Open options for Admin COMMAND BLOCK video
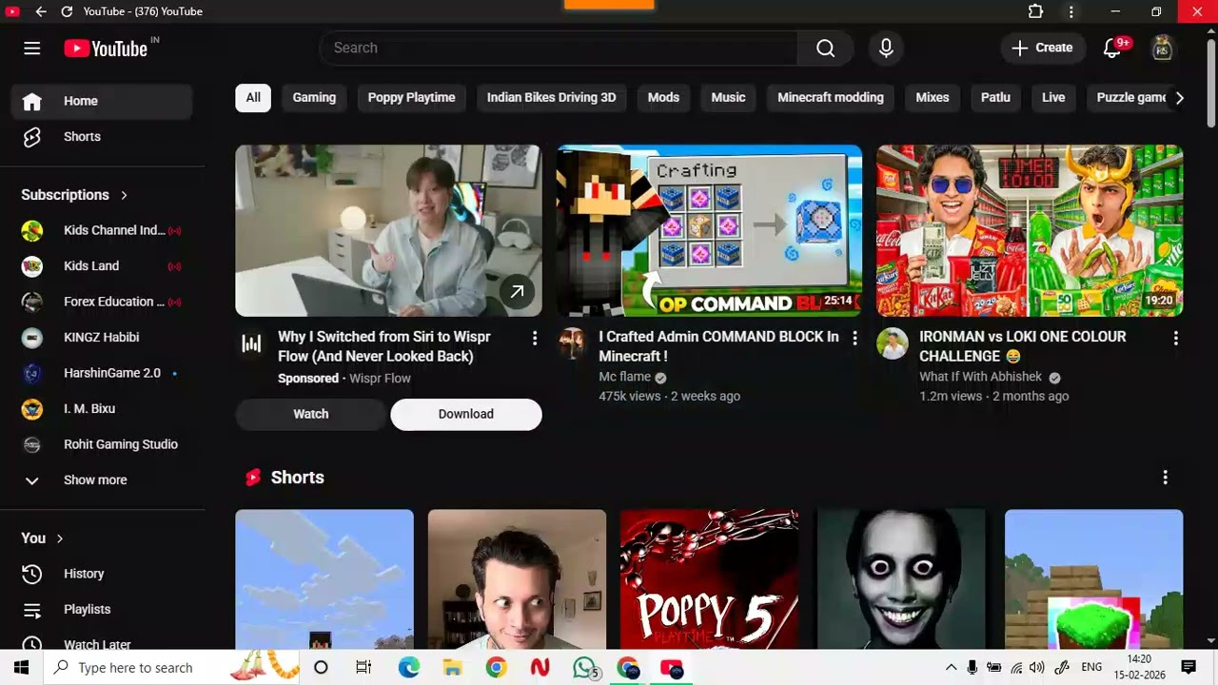This screenshot has width=1218, height=685. 855,338
